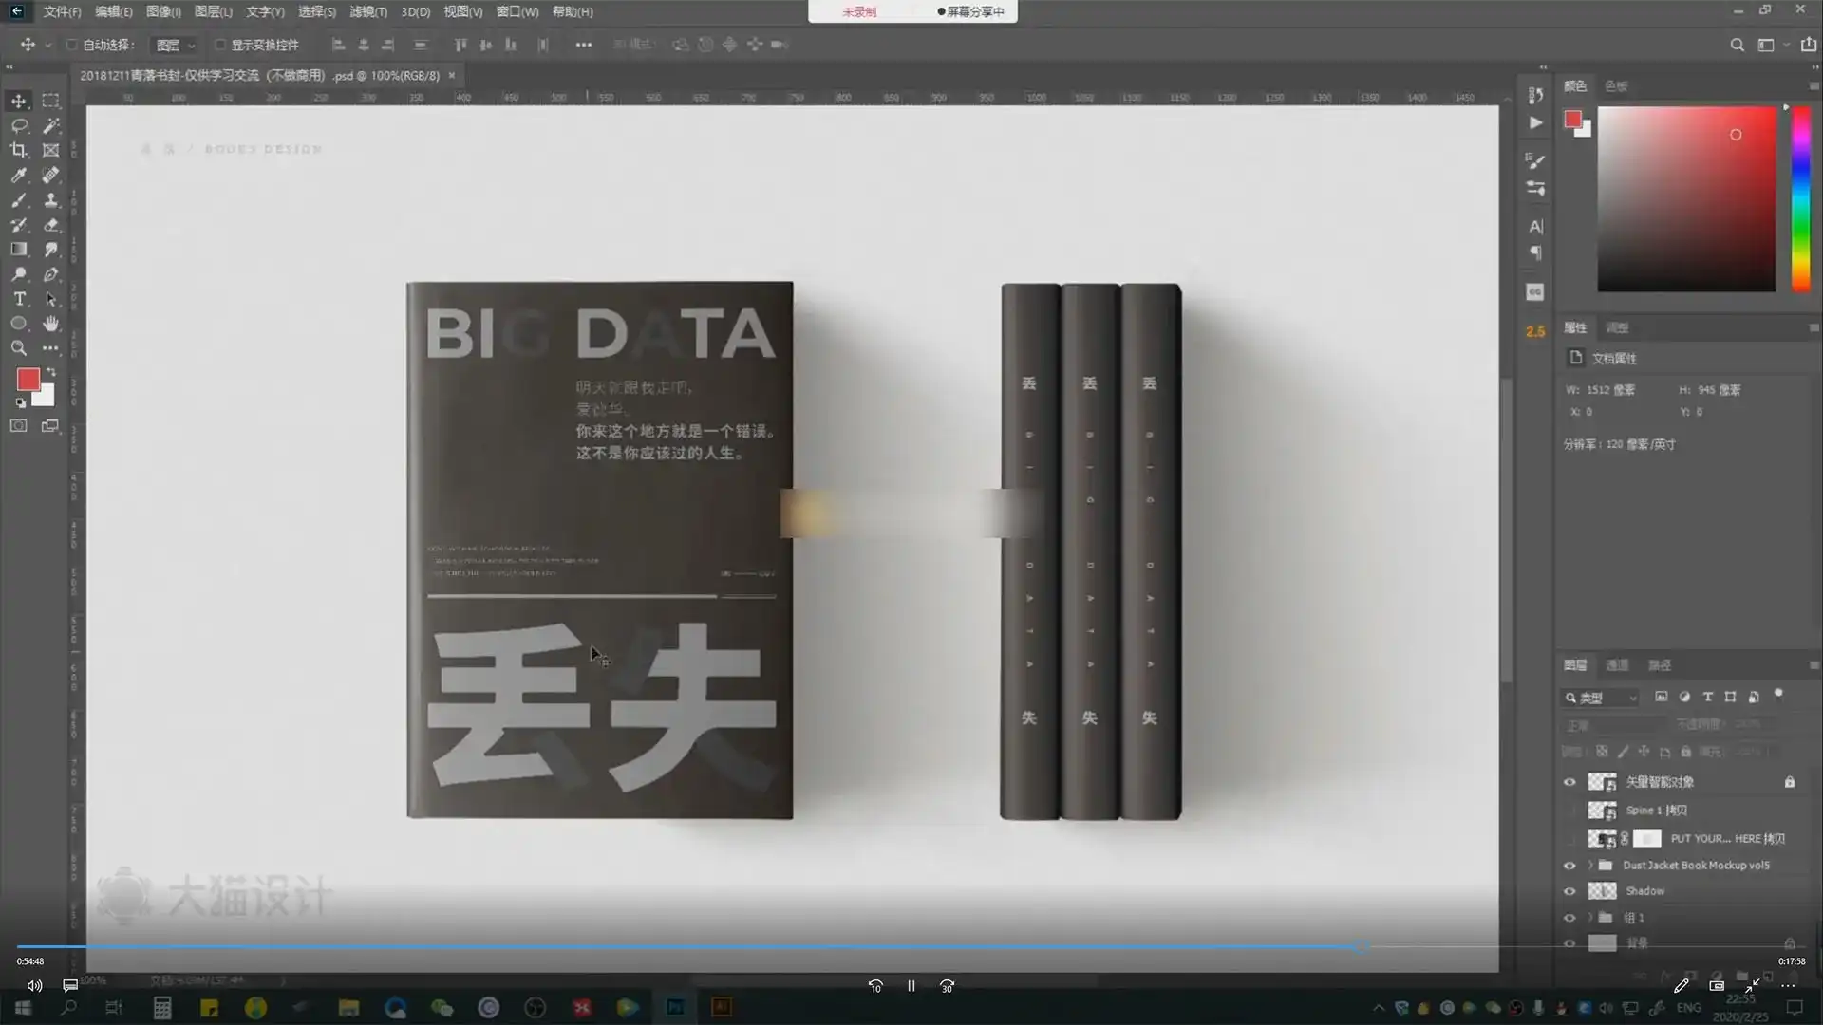This screenshot has width=1823, height=1025.
Task: Select the Hand tool
Action: [50, 324]
